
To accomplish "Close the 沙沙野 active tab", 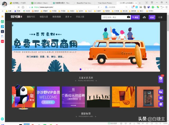I will [x=136, y=3].
